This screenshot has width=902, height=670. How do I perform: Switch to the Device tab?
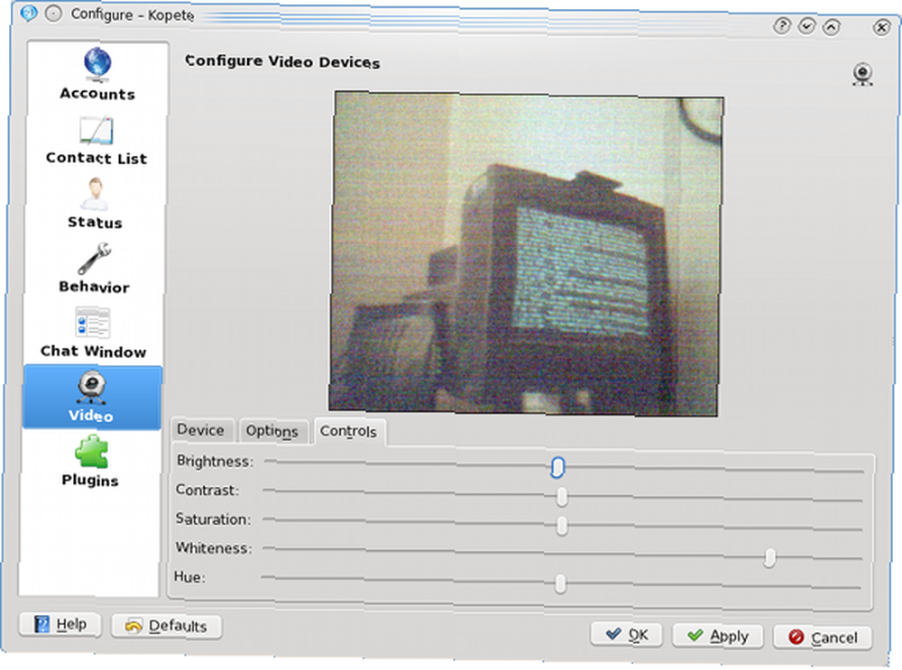click(x=201, y=430)
